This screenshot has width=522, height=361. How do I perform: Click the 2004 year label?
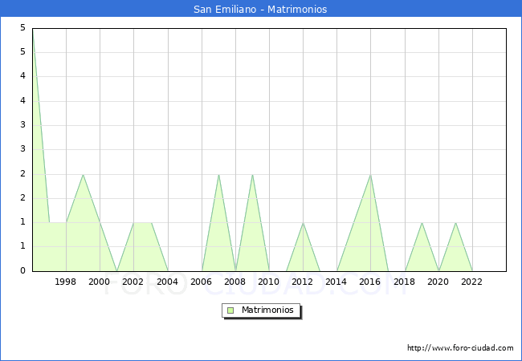point(167,282)
